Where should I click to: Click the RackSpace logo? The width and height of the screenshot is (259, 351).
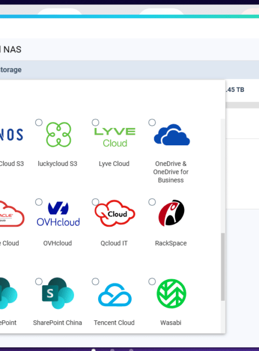(172, 213)
